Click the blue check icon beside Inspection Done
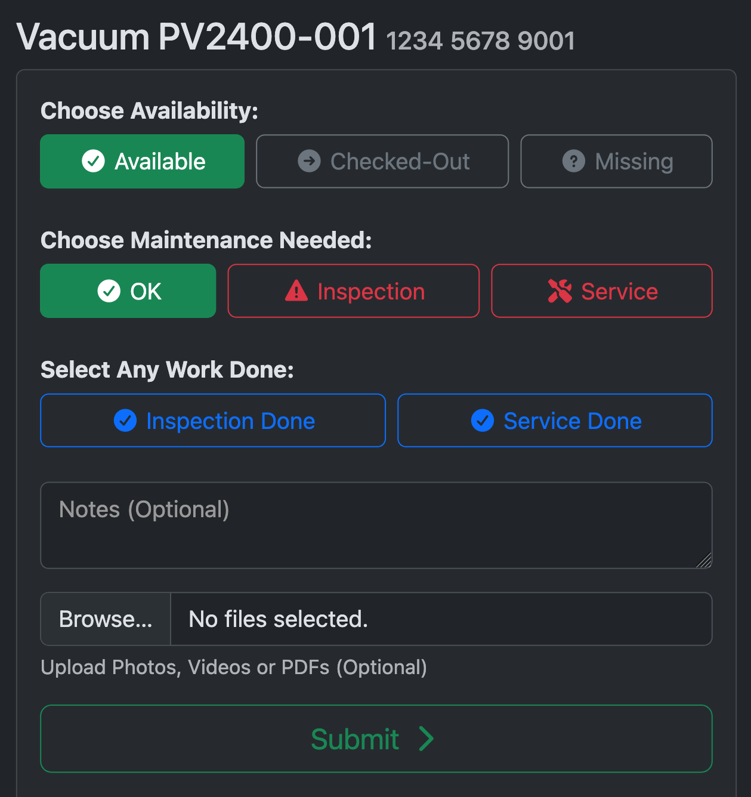The width and height of the screenshot is (751, 797). 125,421
